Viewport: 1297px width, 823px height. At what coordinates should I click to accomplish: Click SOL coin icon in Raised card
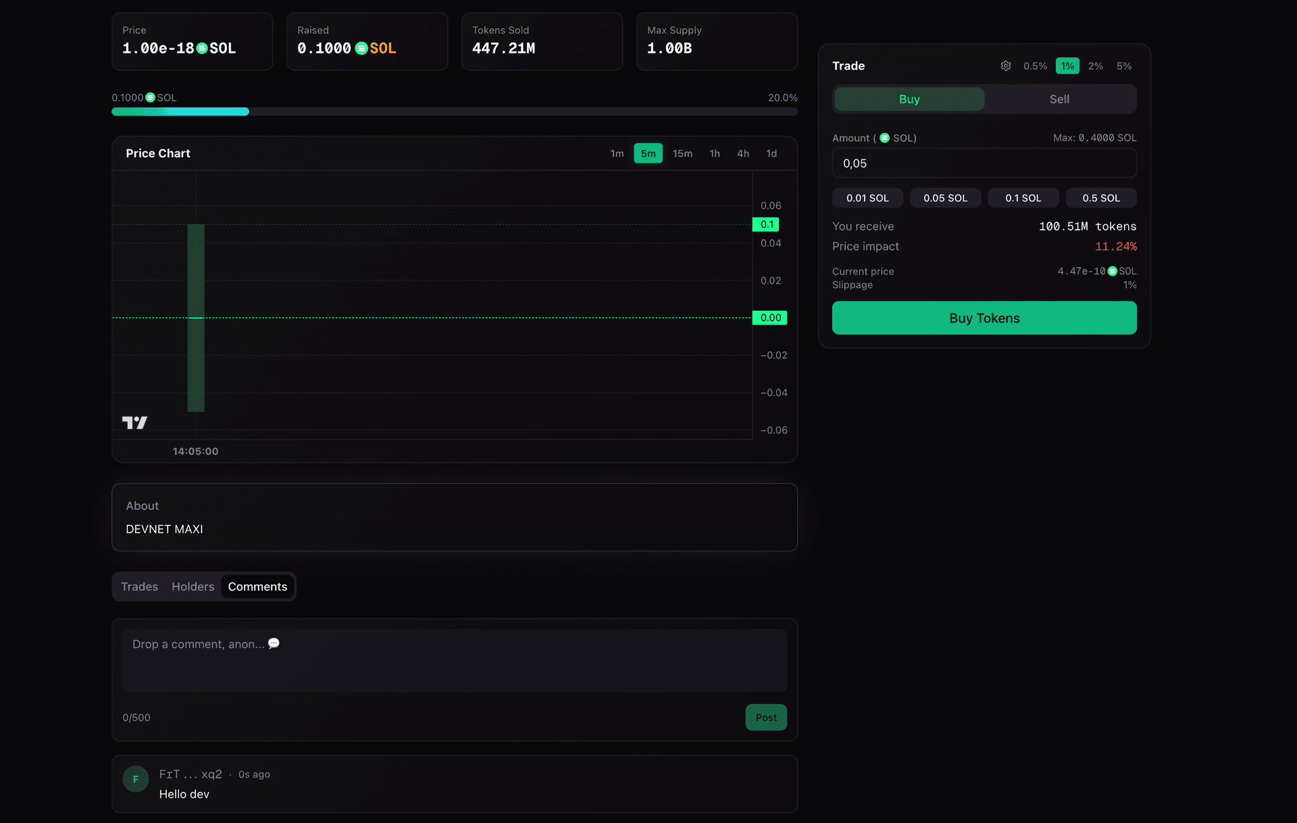[361, 48]
